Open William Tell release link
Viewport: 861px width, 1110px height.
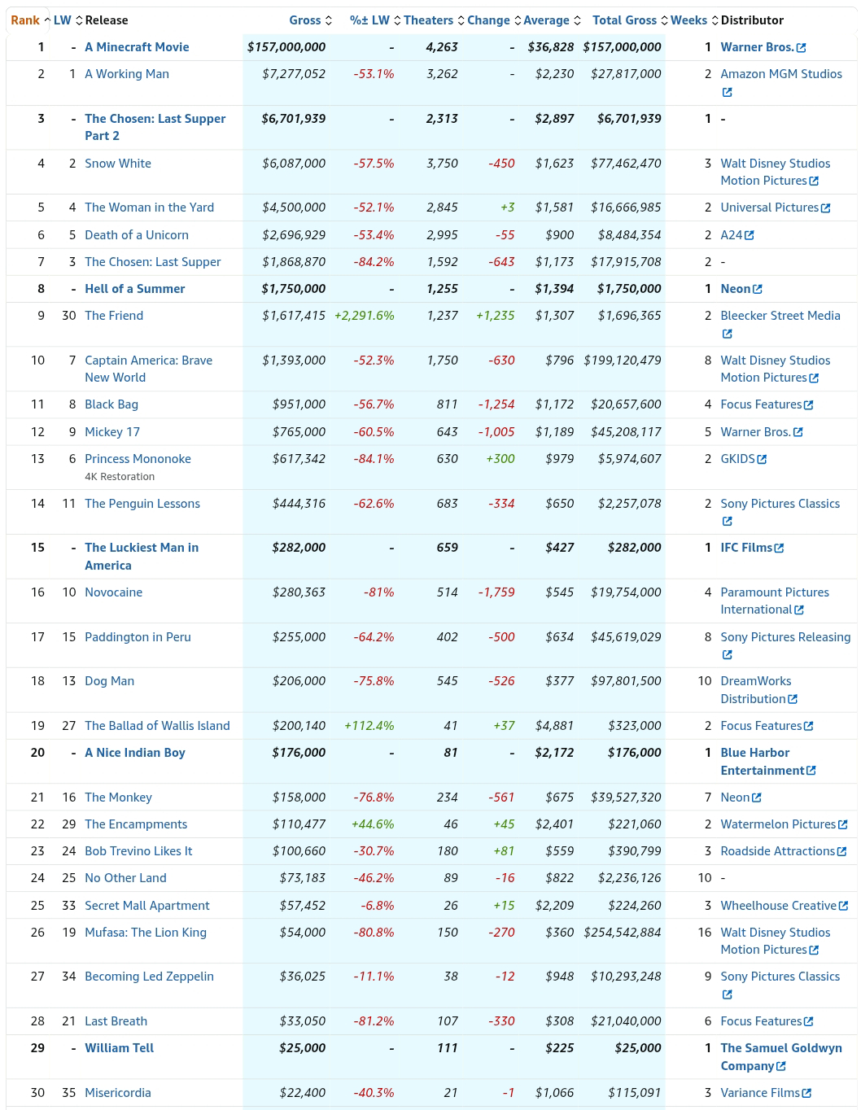pyautogui.click(x=119, y=1048)
